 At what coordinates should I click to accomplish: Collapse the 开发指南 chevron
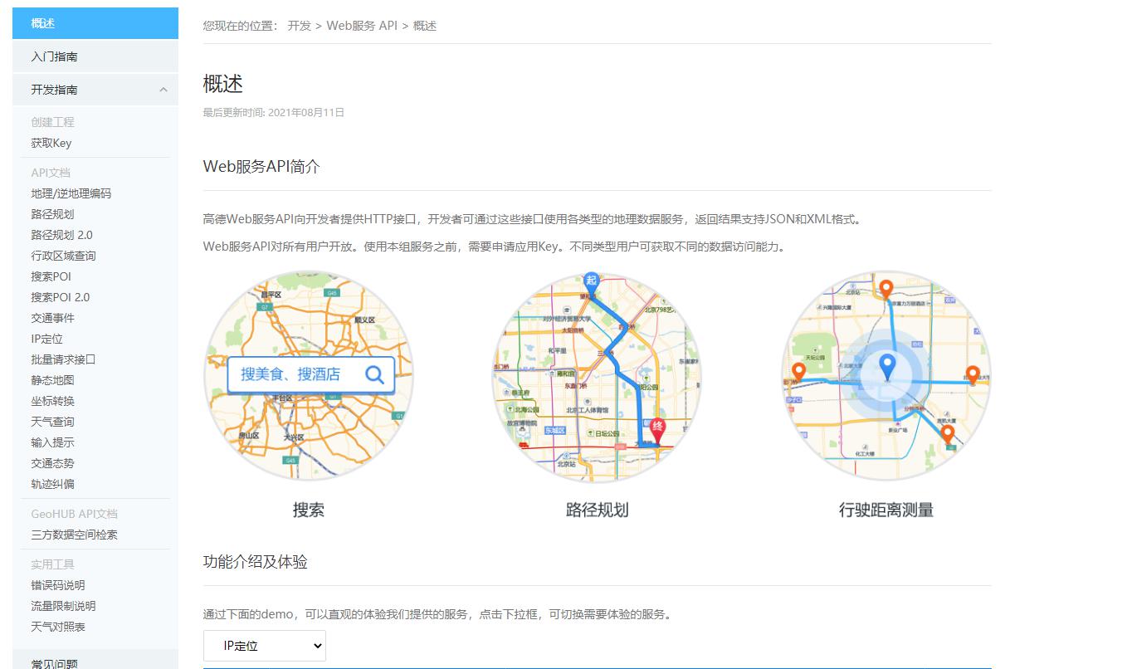[x=163, y=90]
